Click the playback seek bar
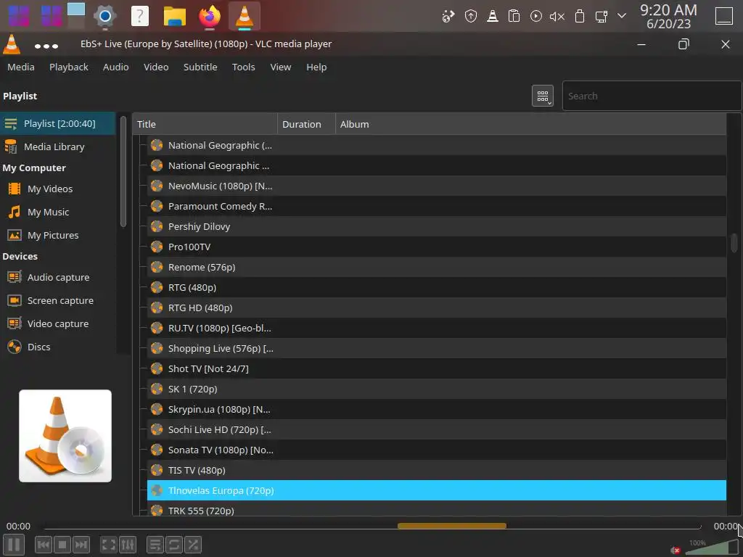Screen dimensions: 743x557 click(372, 527)
